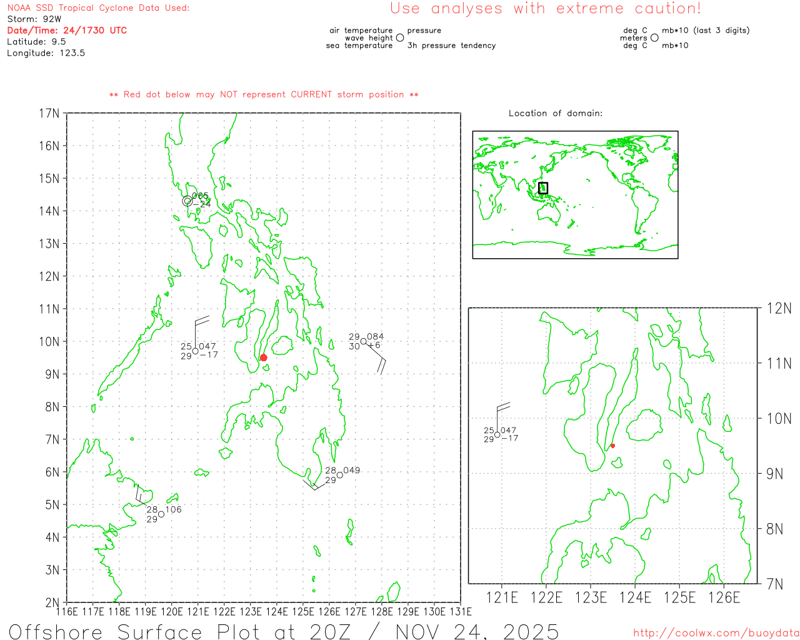Select main map station circle with pressure 047
This screenshot has height=640, width=800.
tap(195, 351)
